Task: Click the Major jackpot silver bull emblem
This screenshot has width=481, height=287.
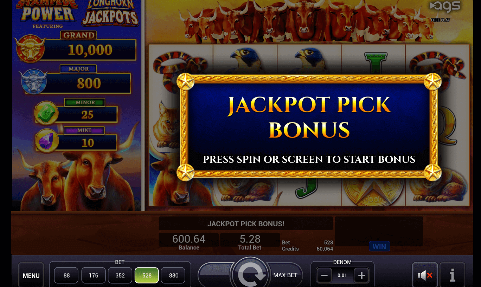Action: click(34, 81)
